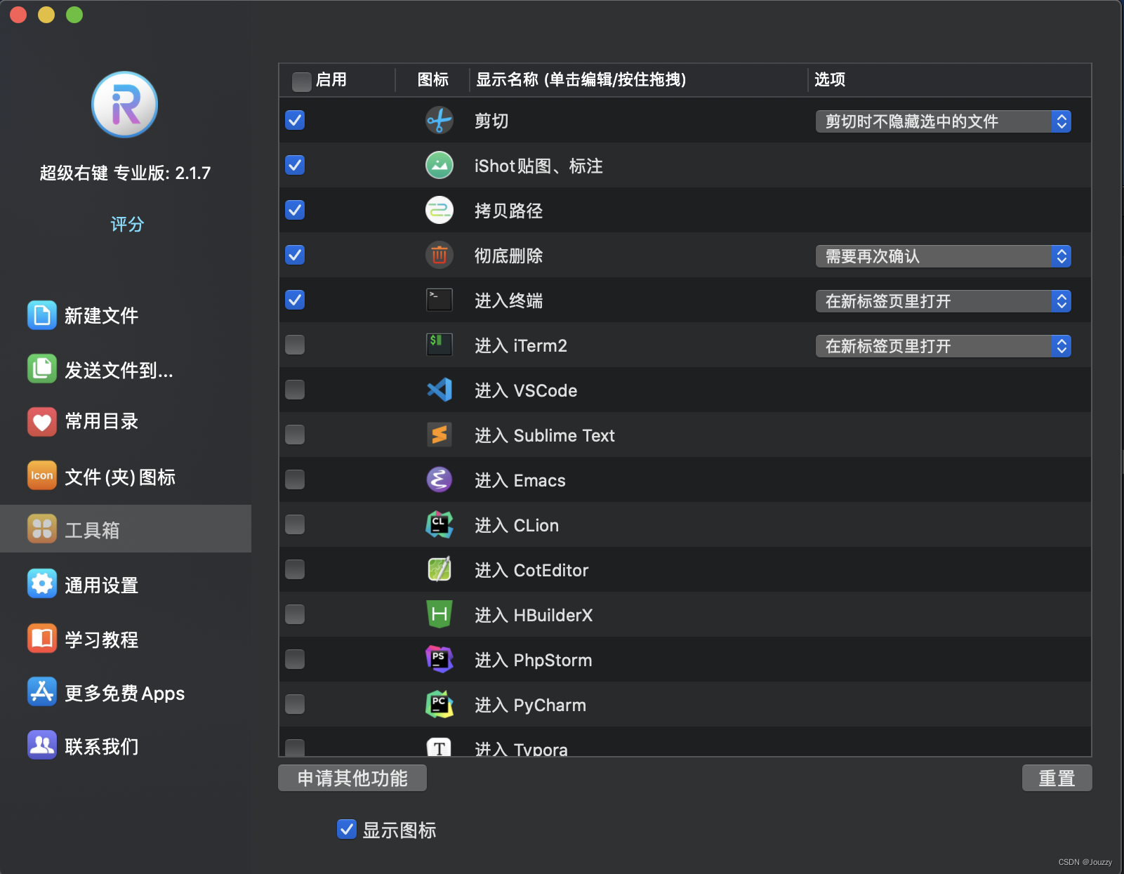Toggle the 显示图标 checkbox
1124x874 pixels.
[347, 829]
